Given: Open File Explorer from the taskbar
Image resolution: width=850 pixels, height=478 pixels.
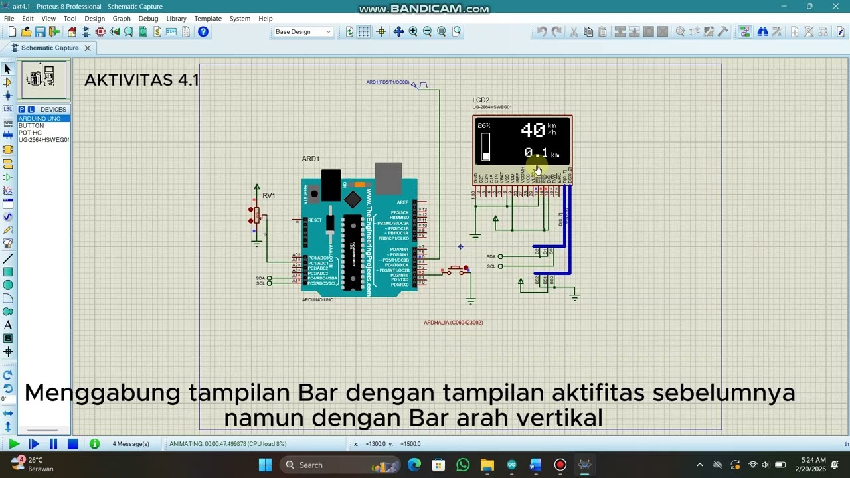Looking at the screenshot, I should 487,465.
